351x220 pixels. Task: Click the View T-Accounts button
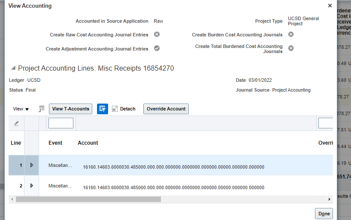(71, 109)
